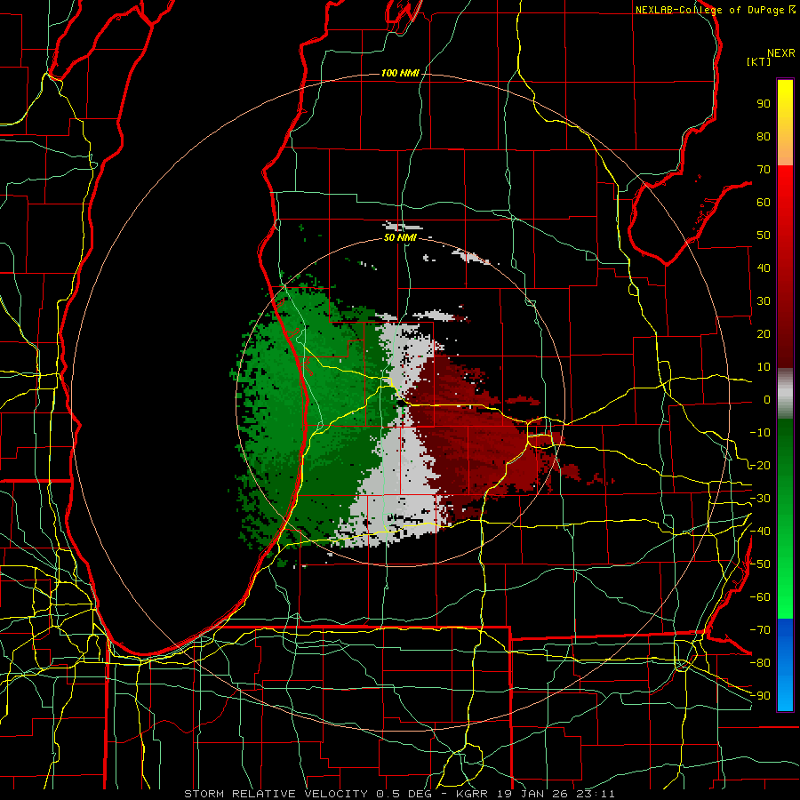The height and width of the screenshot is (800, 800).
Task: Click the NEXR label above the color bar
Action: [781, 53]
